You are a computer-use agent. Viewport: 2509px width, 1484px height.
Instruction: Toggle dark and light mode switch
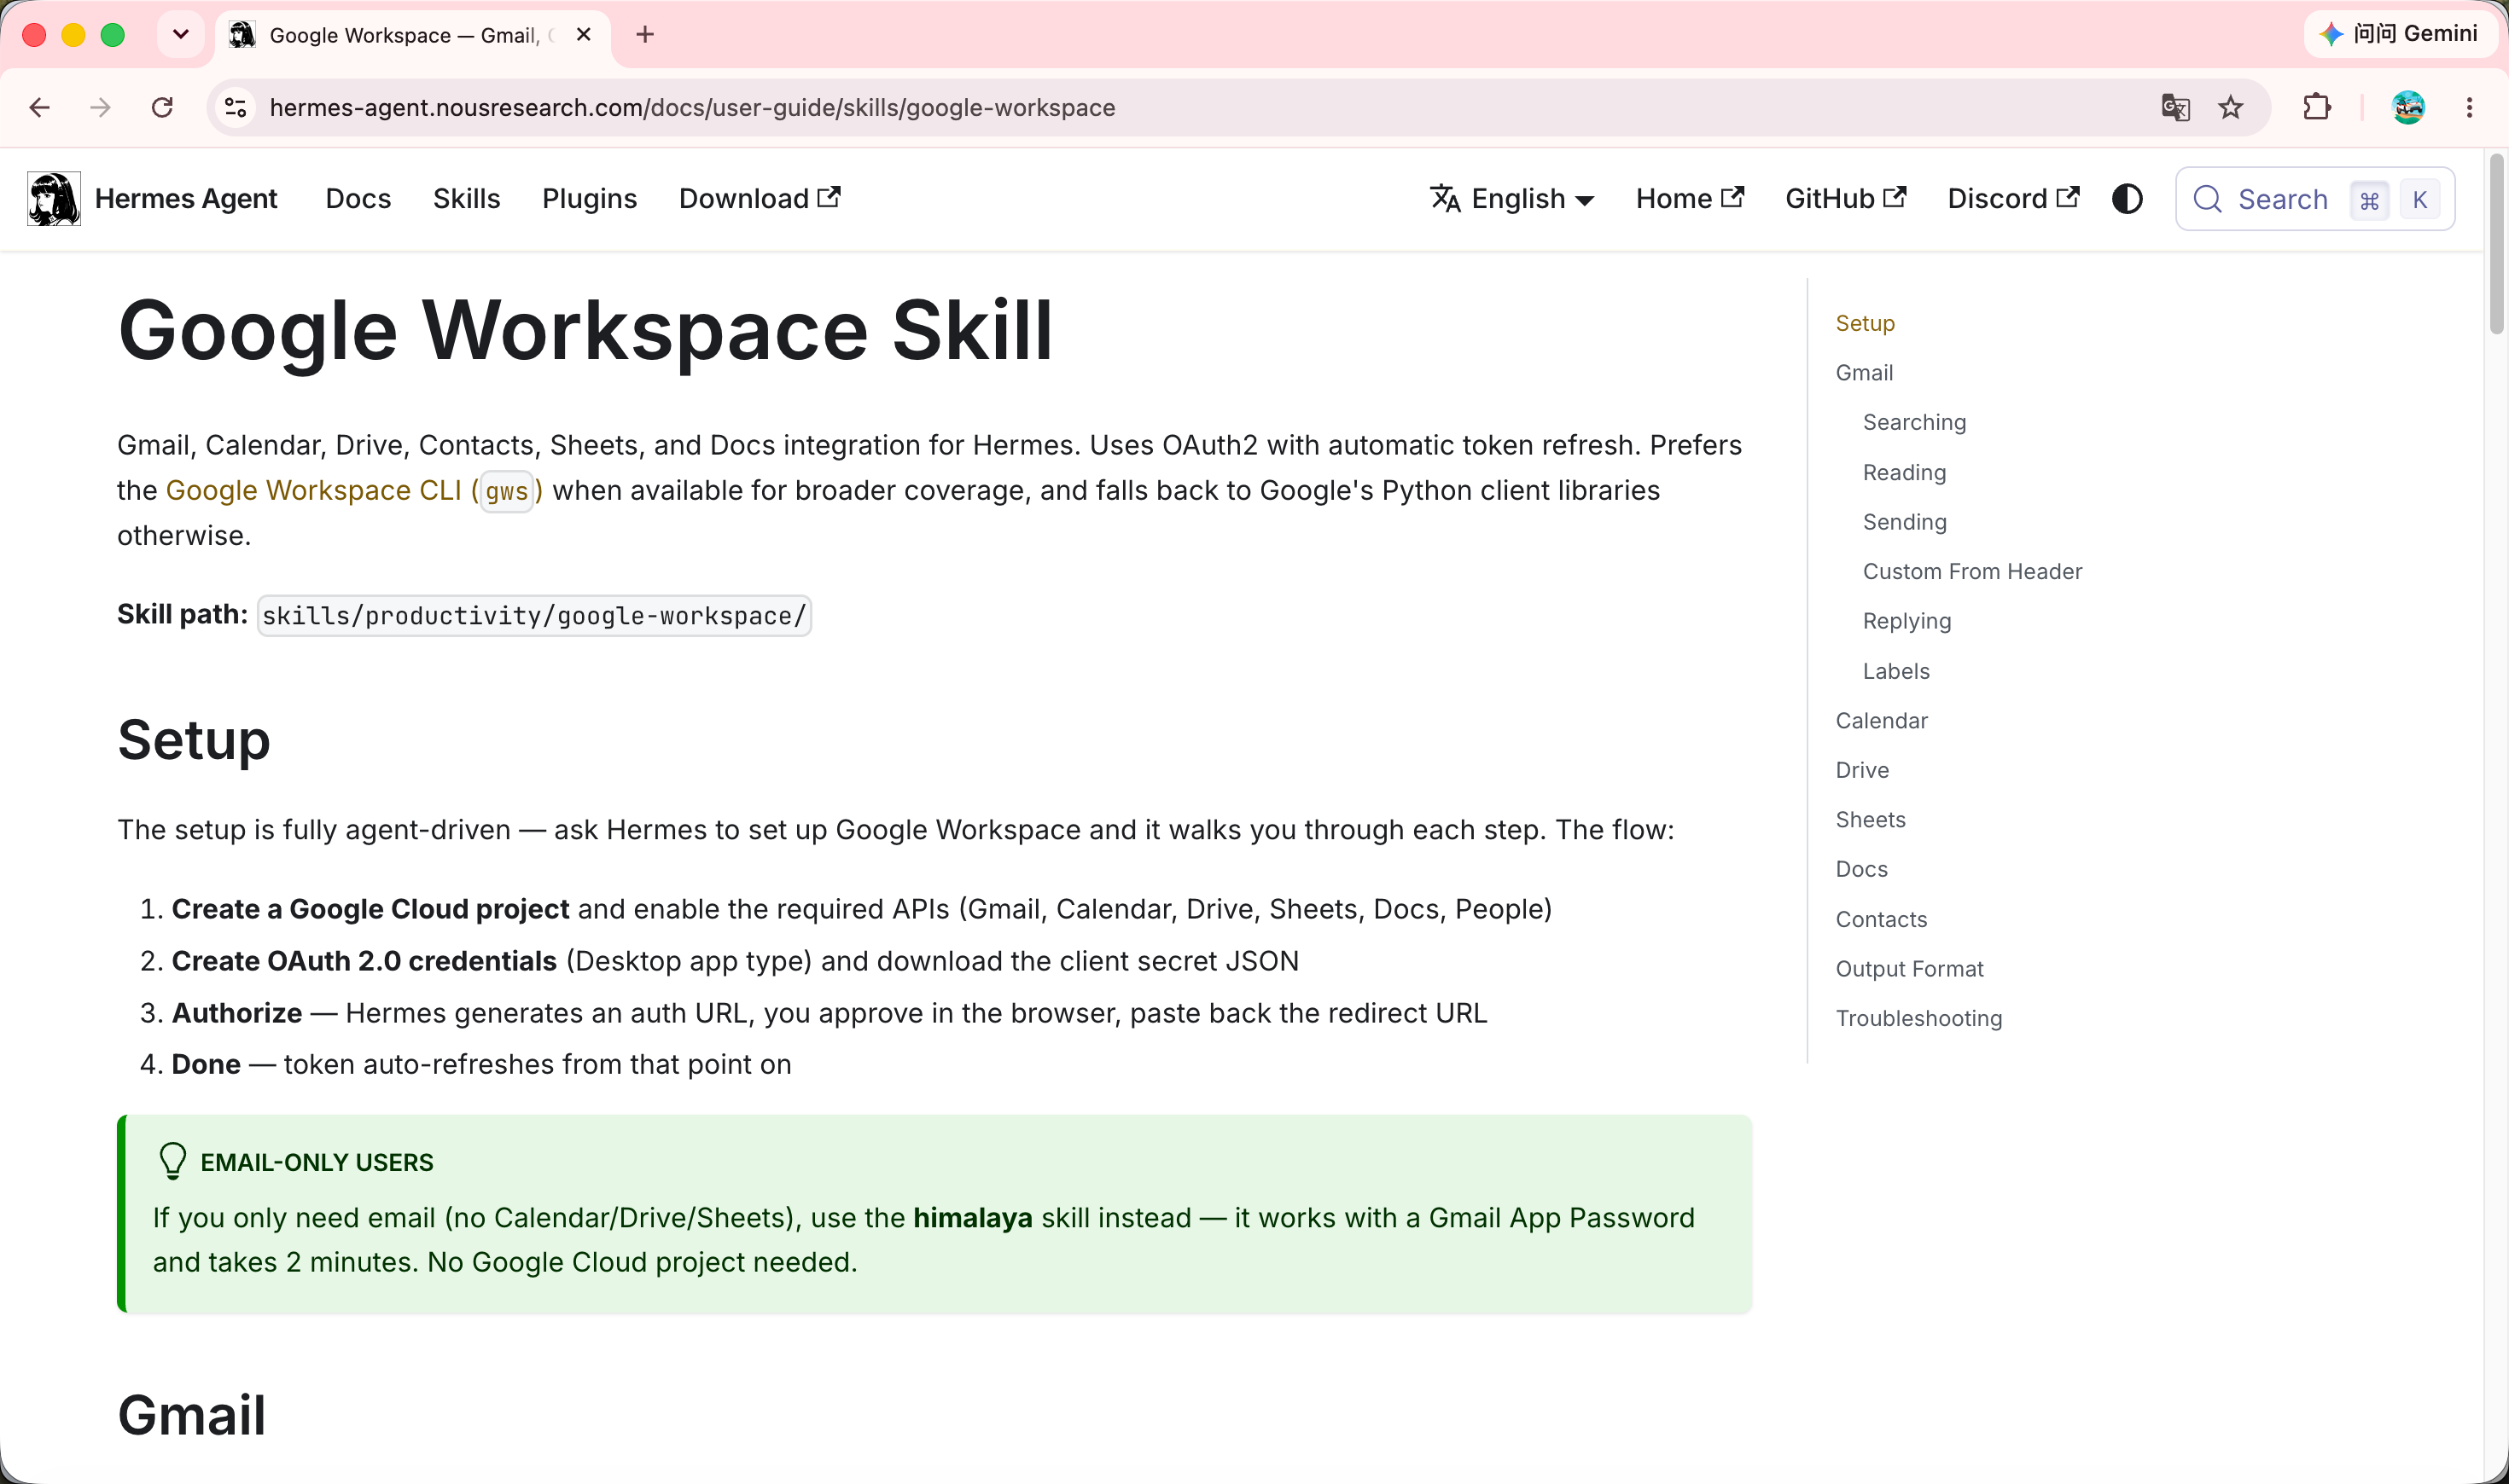point(2127,199)
